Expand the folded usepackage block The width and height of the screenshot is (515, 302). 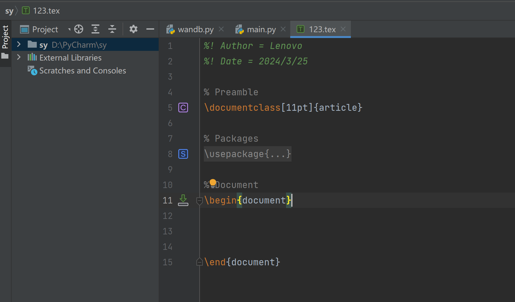[x=247, y=154]
